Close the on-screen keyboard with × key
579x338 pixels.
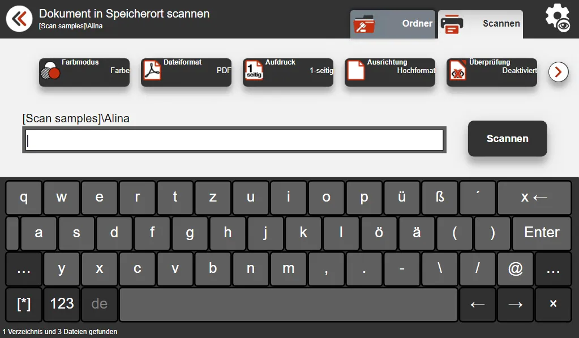click(553, 305)
